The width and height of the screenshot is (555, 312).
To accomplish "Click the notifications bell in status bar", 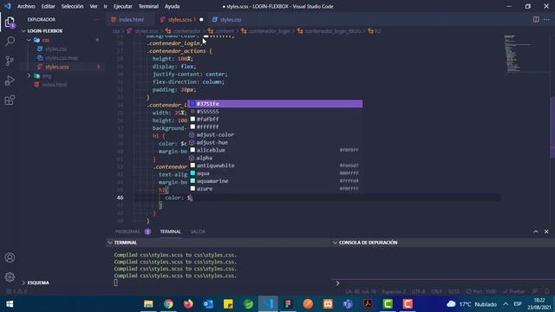I will [547, 291].
